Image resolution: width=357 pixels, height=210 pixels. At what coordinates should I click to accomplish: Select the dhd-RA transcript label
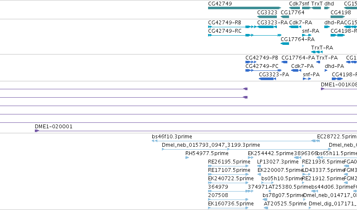pyautogui.click(x=334, y=23)
